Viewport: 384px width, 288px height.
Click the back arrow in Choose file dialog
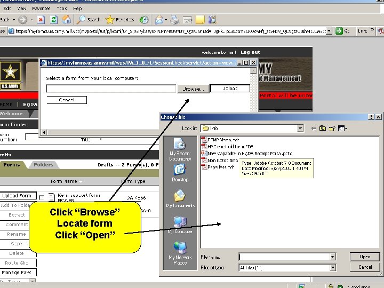click(x=314, y=129)
